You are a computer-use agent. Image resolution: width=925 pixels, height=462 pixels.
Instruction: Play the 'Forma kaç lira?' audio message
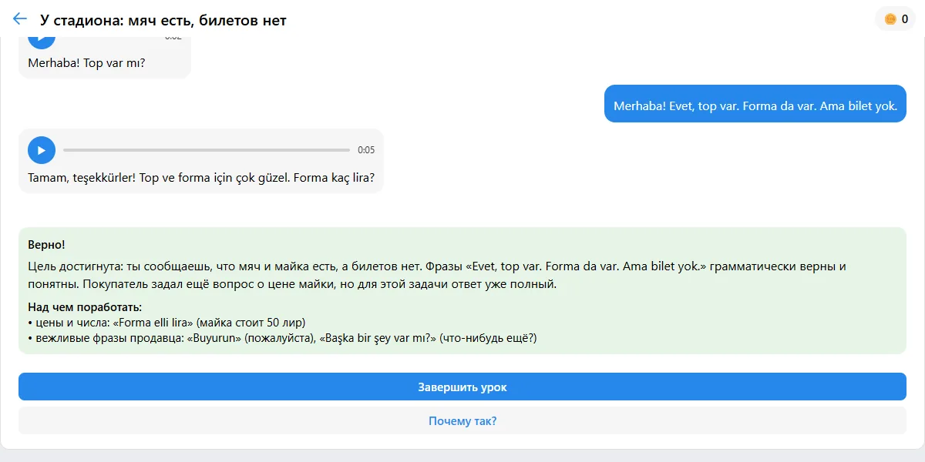click(x=42, y=150)
